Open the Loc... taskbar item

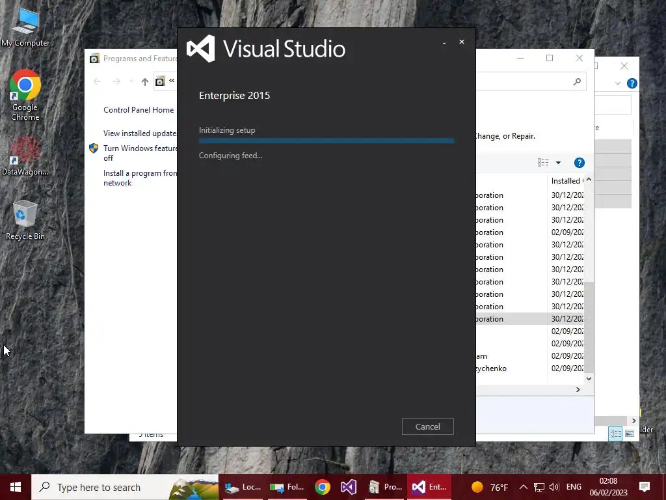pyautogui.click(x=243, y=487)
